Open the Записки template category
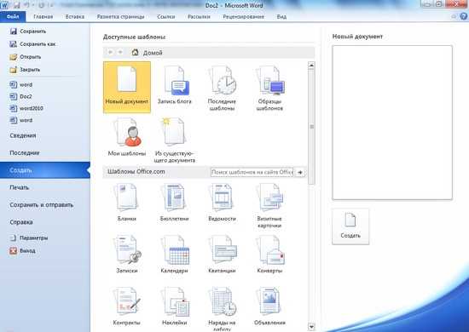This screenshot has height=332, width=469. tap(127, 255)
